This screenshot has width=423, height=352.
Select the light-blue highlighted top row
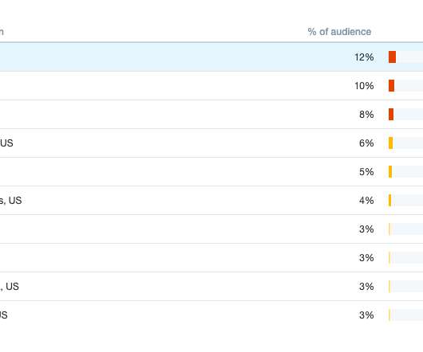pyautogui.click(x=211, y=57)
